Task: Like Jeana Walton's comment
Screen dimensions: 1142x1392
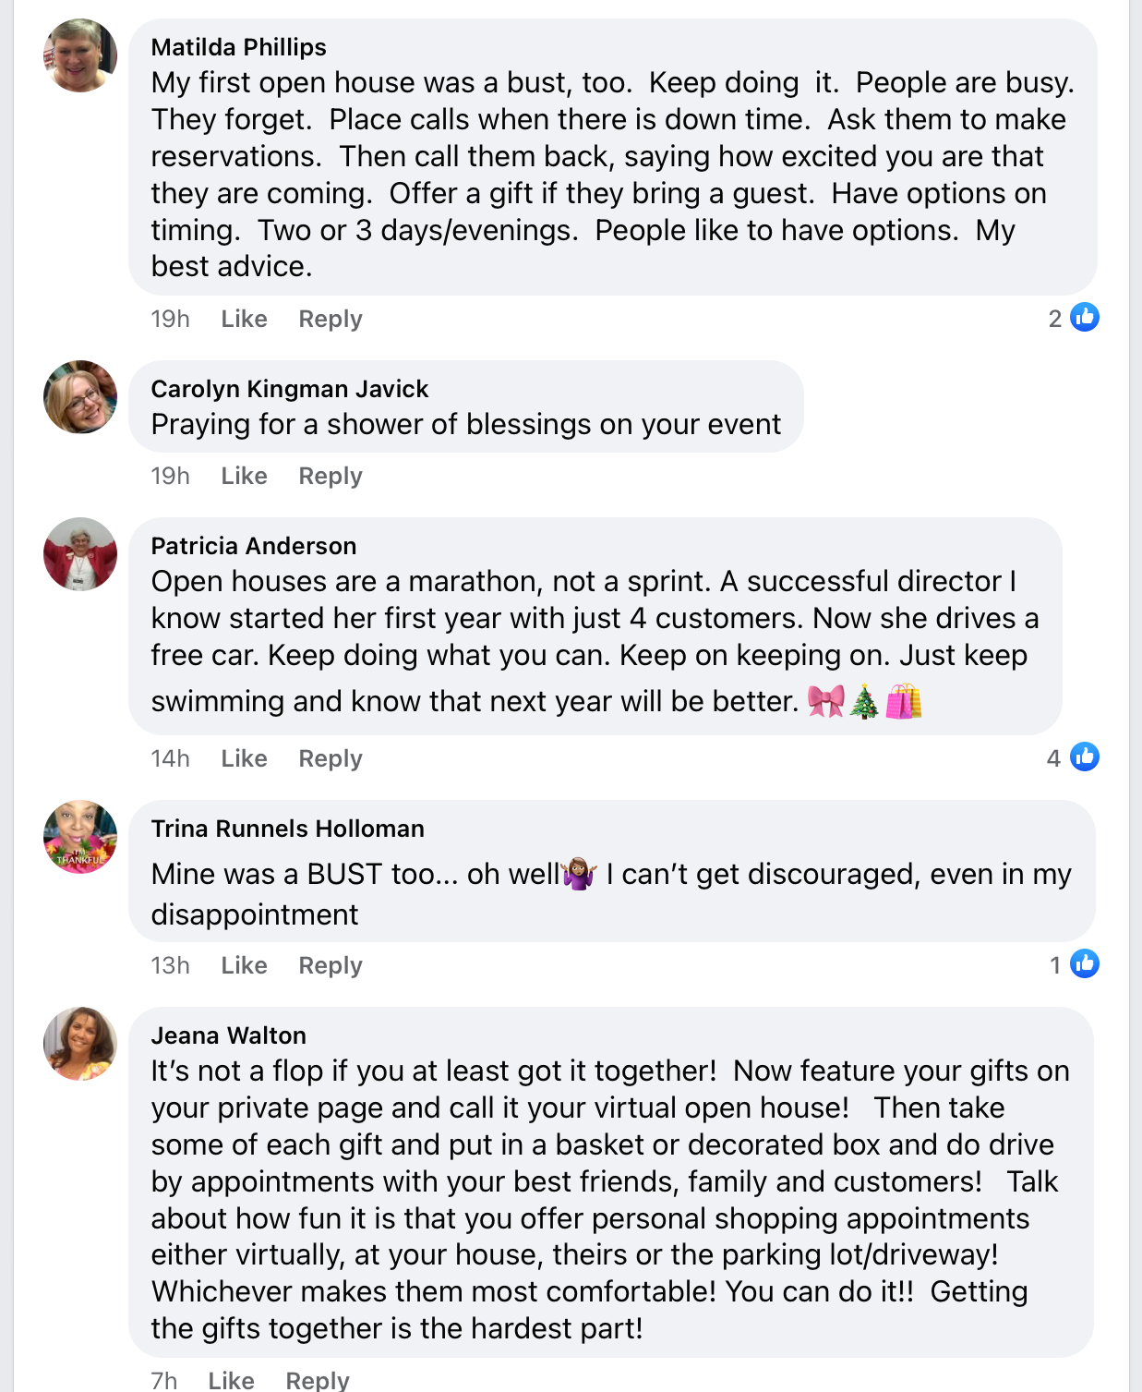Action: point(231,1380)
